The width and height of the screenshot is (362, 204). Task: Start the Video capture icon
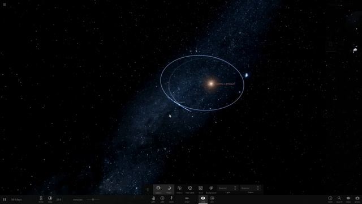coord(348,199)
